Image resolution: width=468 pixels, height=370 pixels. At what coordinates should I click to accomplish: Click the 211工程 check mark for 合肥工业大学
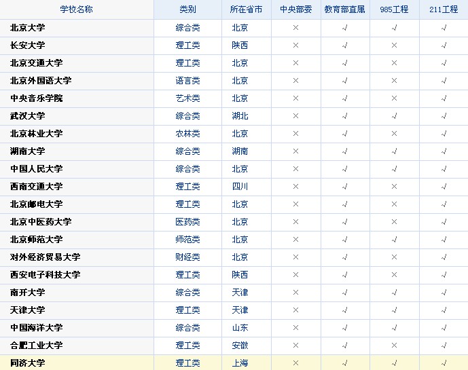[444, 346]
